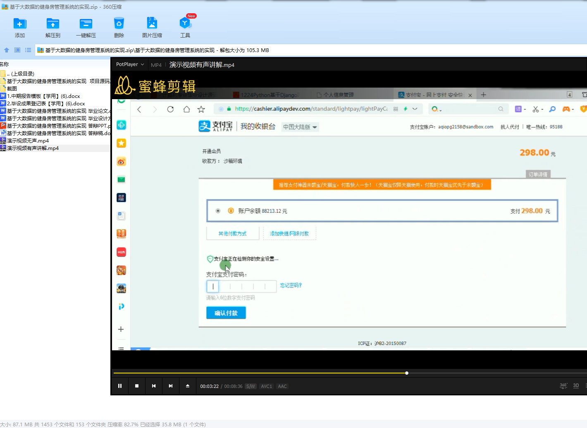Select the 项目源码 folder in the archive list
The image size is (587, 428).
55,81
